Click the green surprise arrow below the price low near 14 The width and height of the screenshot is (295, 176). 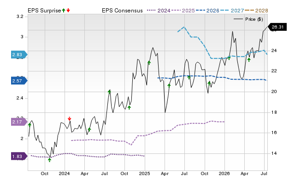tap(49, 160)
